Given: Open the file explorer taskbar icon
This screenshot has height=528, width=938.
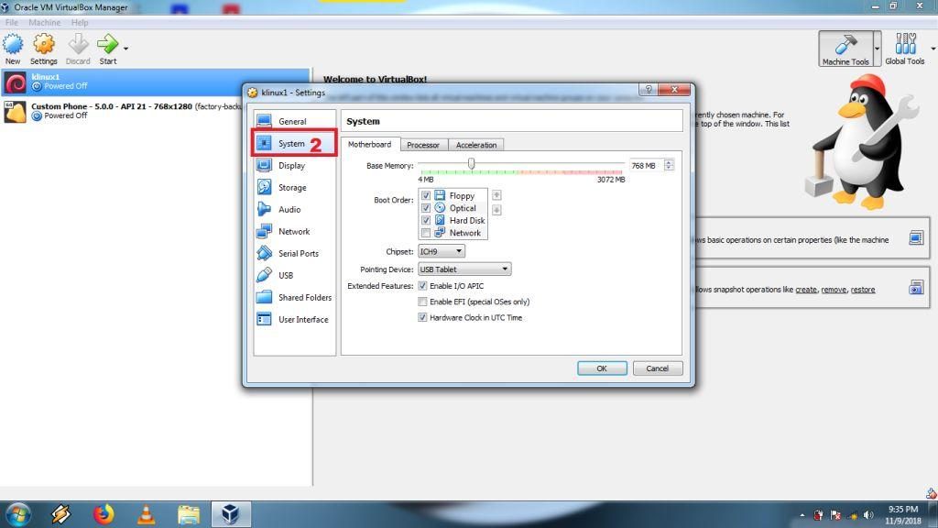Looking at the screenshot, I should [189, 515].
